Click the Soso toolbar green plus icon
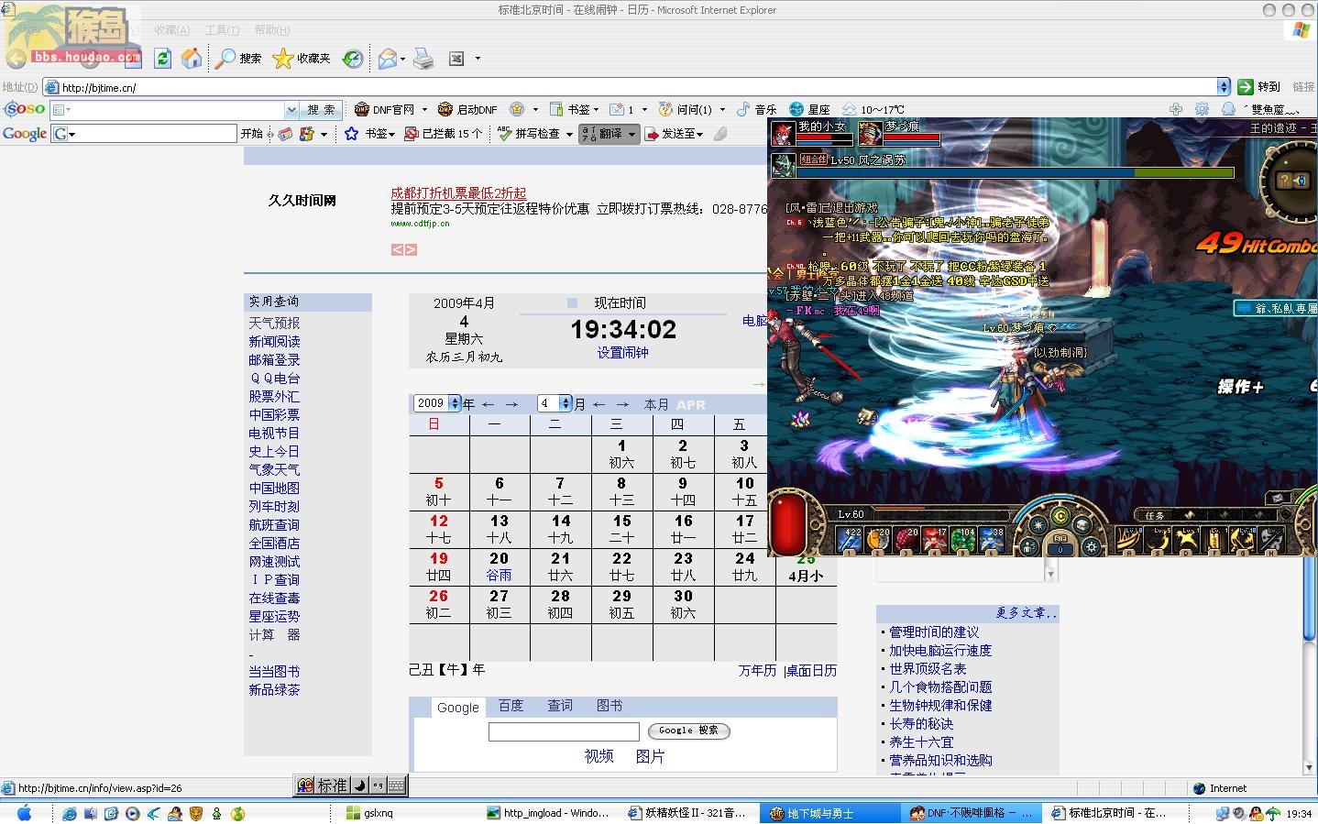The height and width of the screenshot is (824, 1318). coord(1176,109)
